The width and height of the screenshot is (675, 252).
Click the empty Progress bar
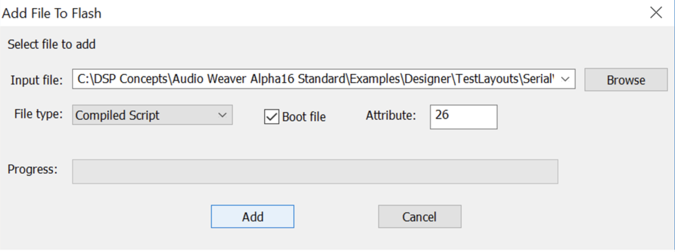click(x=315, y=172)
